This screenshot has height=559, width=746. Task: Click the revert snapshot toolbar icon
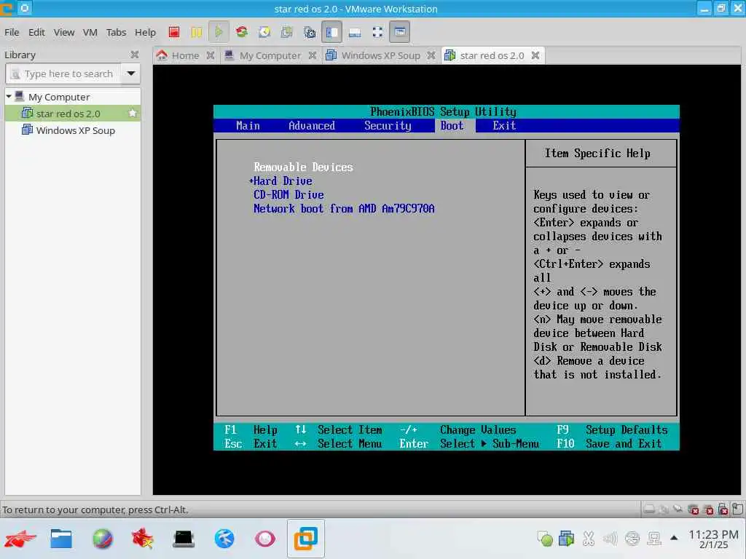pos(287,32)
